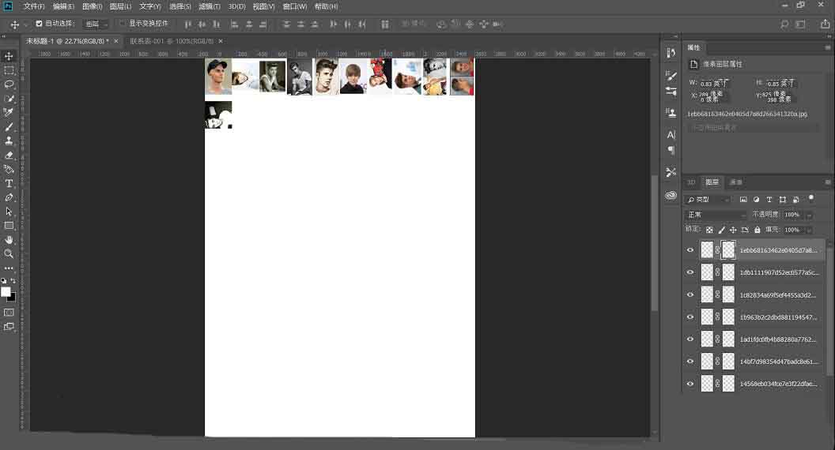This screenshot has width=835, height=450.
Task: Click Lock all padlock icon
Action: [758, 230]
